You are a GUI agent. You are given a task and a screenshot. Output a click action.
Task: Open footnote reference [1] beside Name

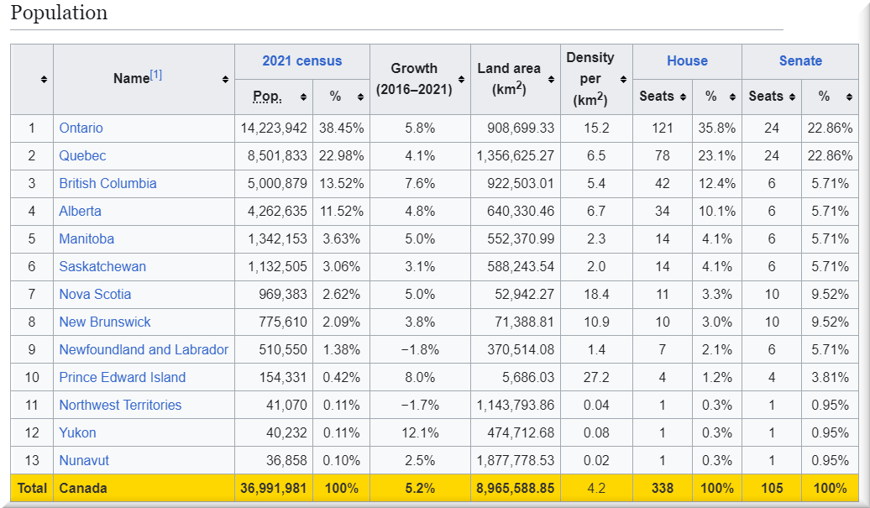point(156,75)
